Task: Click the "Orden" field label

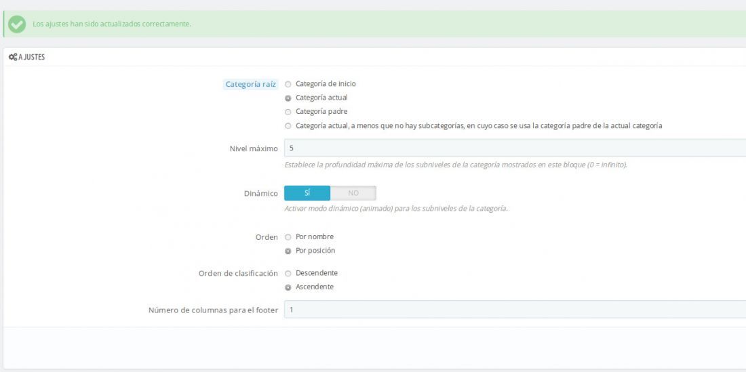Action: point(267,237)
